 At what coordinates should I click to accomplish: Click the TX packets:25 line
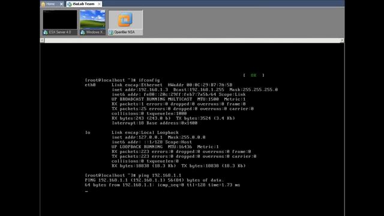coord(182,109)
